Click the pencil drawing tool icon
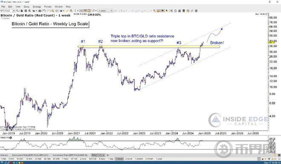 (x=67, y=11)
